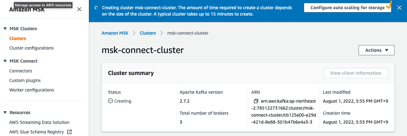Go to Amazon MSK breadcrumb link

[115, 33]
